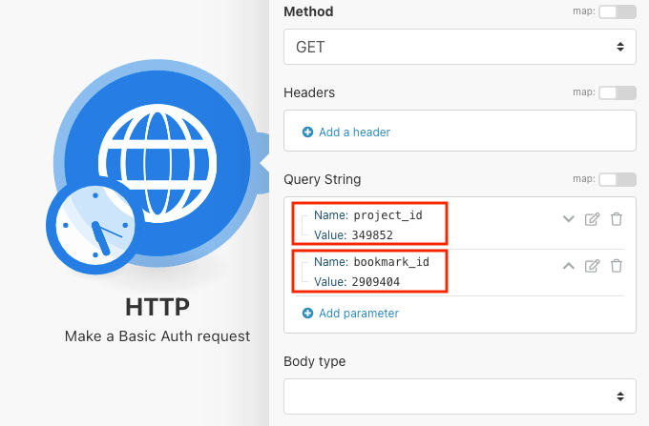Screen dimensions: 649x426
Task: Toggle the map switch for Method
Action: tap(617, 11)
